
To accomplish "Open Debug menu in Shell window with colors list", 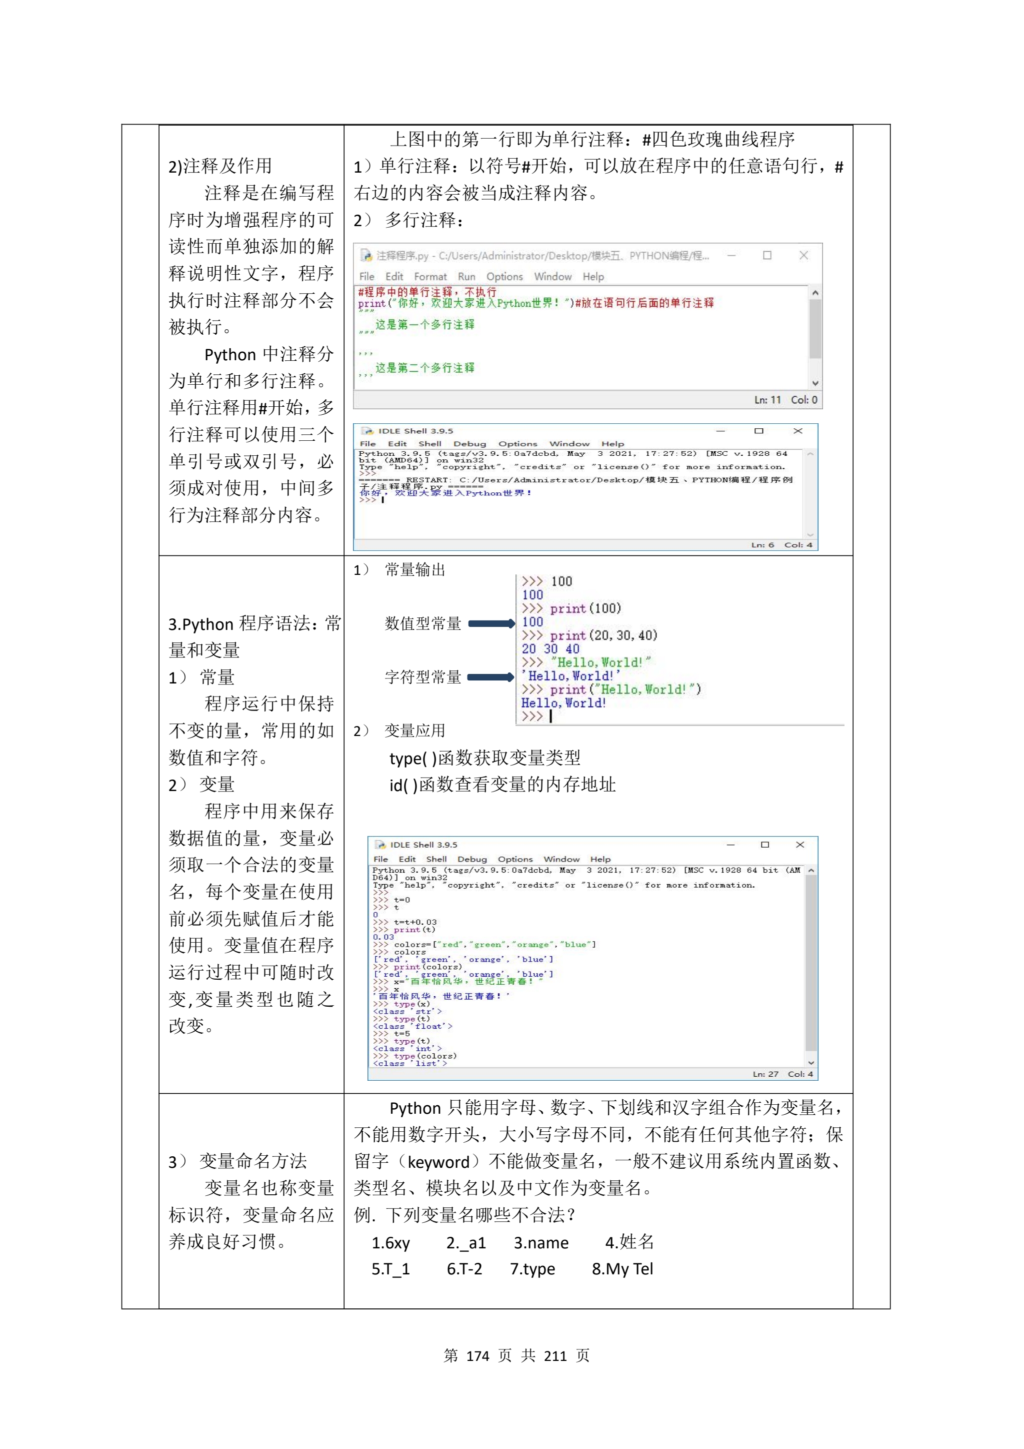I will [472, 859].
